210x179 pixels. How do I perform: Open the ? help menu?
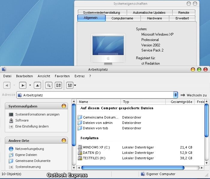pyautogui.click(x=90, y=76)
